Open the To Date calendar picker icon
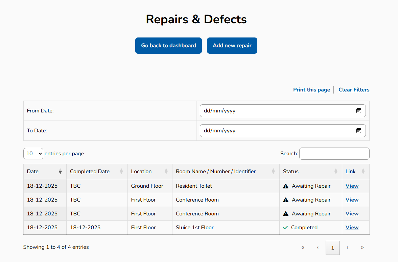The image size is (398, 262). [358, 131]
